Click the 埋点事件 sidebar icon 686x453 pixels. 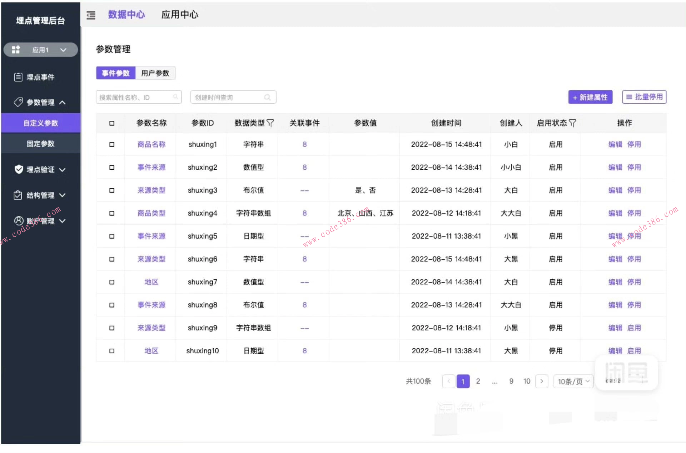pos(19,77)
